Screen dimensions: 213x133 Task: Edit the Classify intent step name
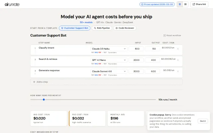47,48
